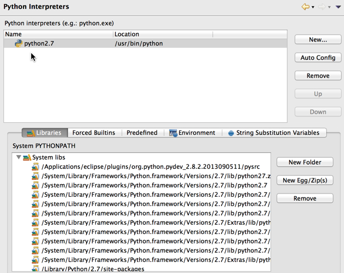
Task: Click the library icon beside pysrc path
Action: [35, 167]
